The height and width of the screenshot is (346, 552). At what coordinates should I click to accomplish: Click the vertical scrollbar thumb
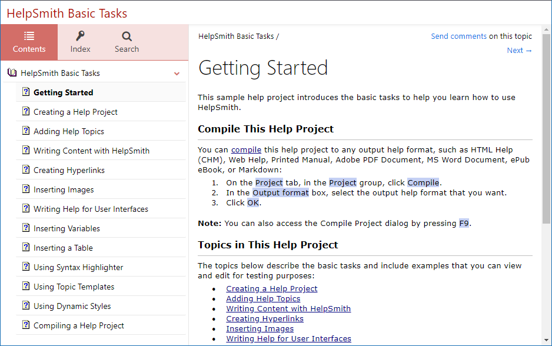[x=546, y=128]
